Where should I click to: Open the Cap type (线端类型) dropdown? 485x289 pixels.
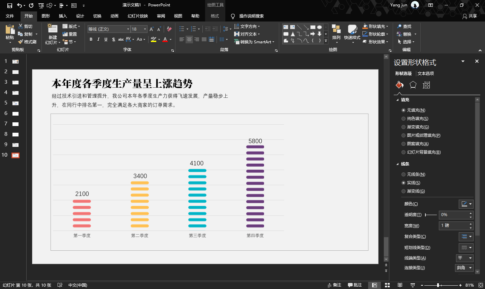464,258
